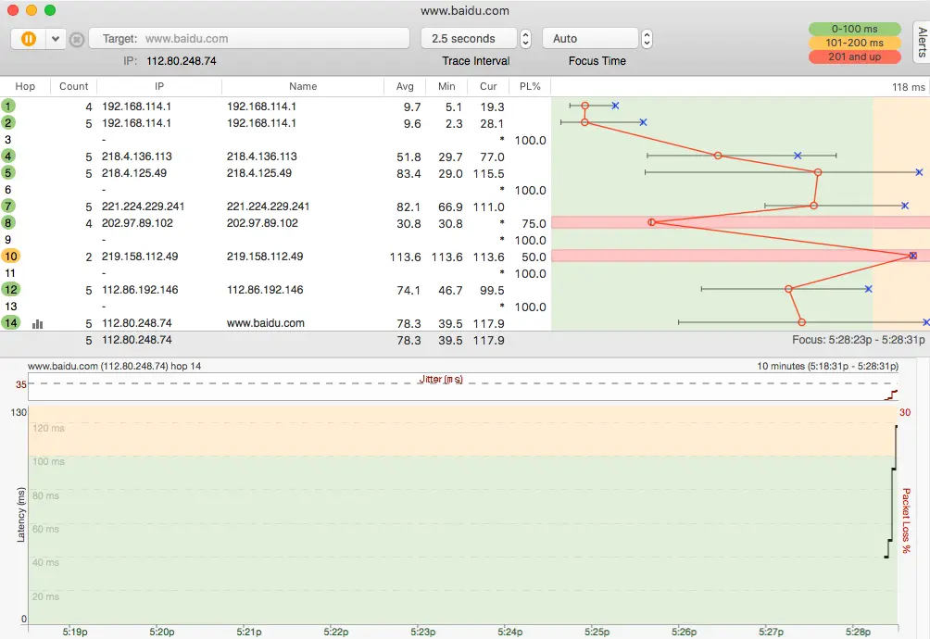Click IP 218.4.136.113 in hop 4
This screenshot has height=639, width=930.
click(x=136, y=157)
